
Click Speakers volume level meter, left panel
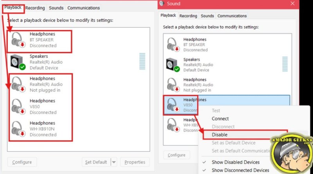click(142, 61)
